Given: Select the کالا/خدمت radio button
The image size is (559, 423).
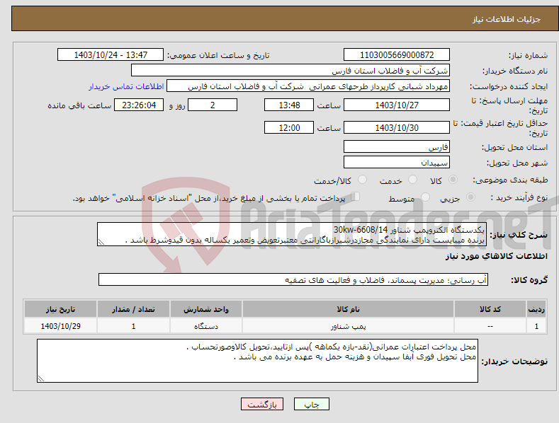Looking at the screenshot, I should [362, 180].
